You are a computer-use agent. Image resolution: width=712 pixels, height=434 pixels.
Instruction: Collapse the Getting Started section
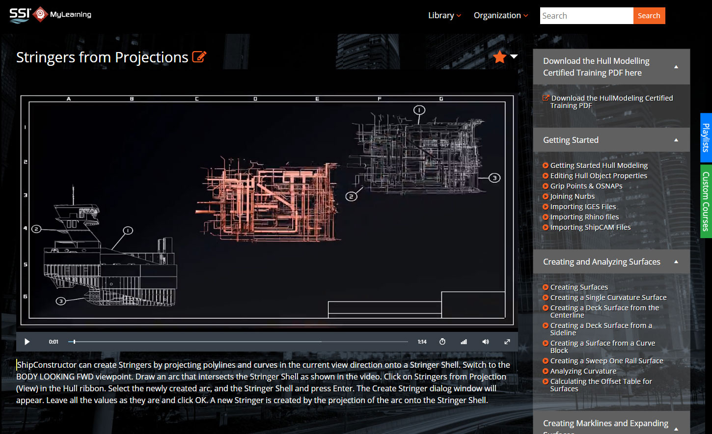[677, 139]
